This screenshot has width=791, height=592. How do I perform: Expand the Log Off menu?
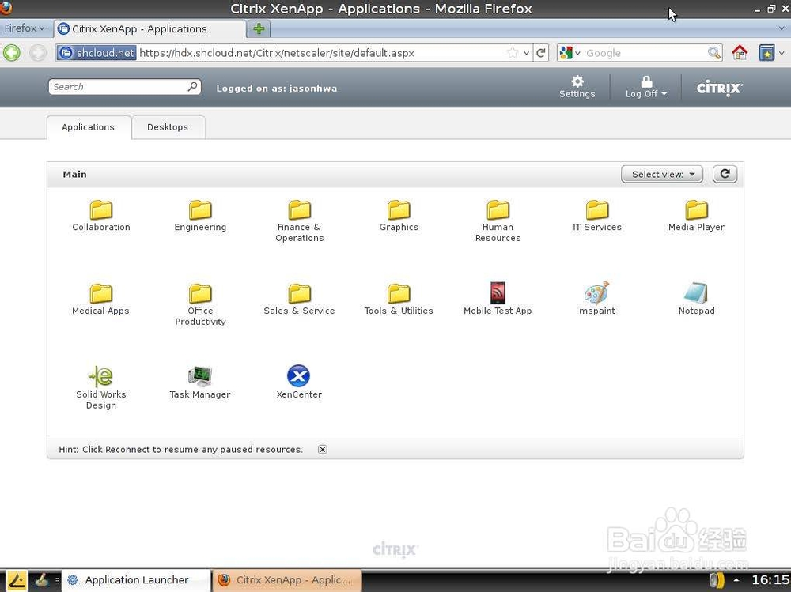pyautogui.click(x=646, y=87)
